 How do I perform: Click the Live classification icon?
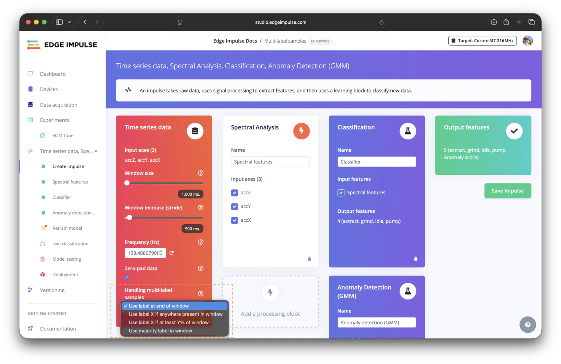pos(43,244)
